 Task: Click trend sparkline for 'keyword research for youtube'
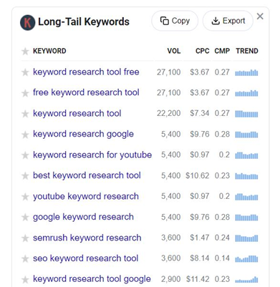[x=246, y=155]
